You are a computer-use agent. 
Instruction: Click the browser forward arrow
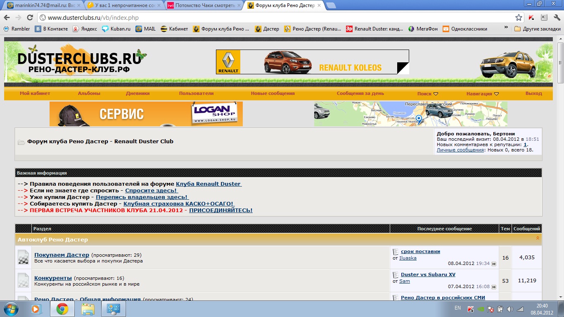coord(18,18)
